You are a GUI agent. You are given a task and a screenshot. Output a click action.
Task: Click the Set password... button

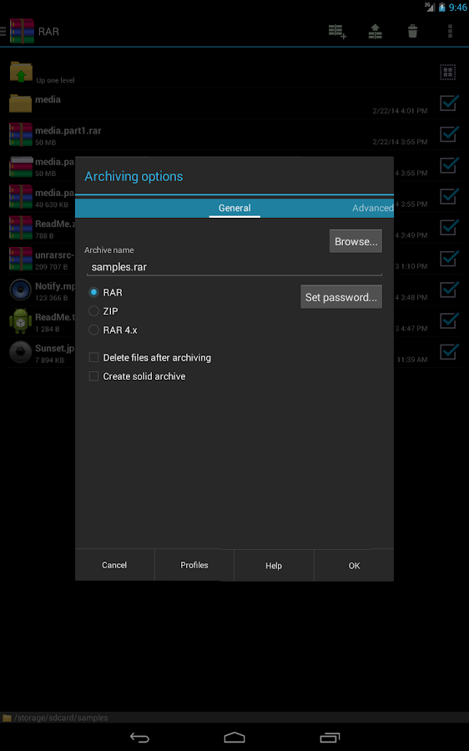341,297
